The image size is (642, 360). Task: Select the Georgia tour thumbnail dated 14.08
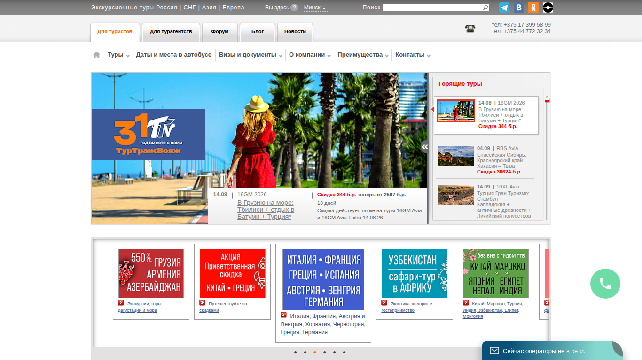[456, 111]
